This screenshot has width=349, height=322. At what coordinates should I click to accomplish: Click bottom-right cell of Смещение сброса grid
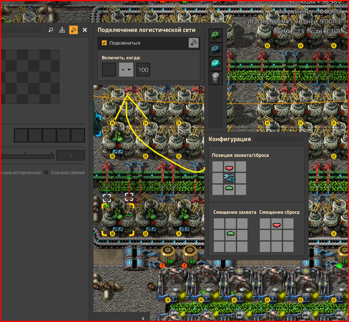point(288,247)
